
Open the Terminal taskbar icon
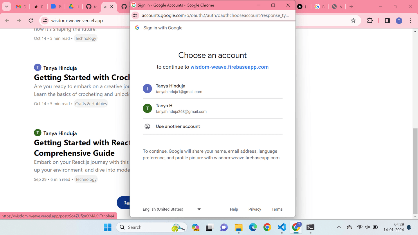[310, 227]
